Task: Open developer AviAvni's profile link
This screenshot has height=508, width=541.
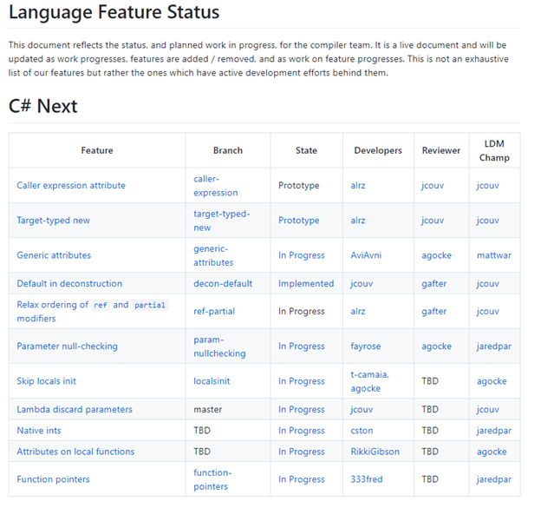Action: [x=366, y=255]
